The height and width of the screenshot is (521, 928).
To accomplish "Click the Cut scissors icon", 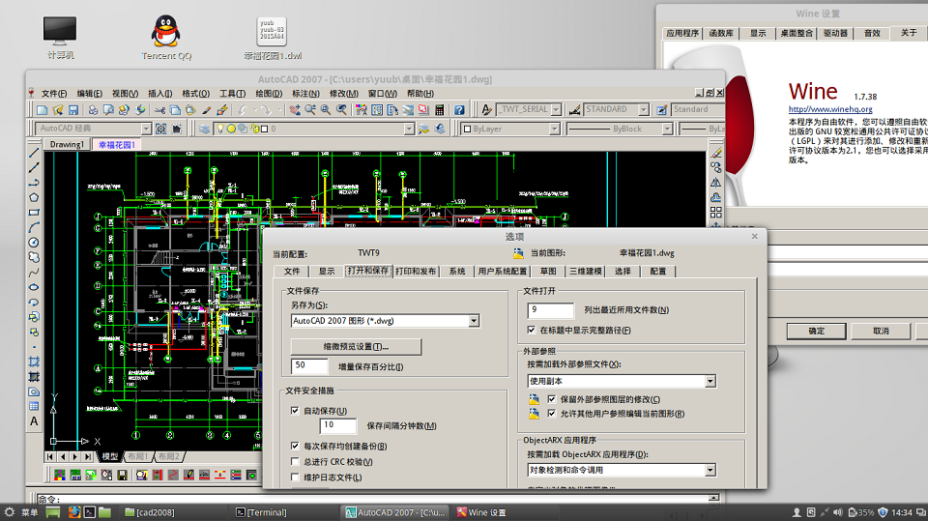I will coord(159,110).
